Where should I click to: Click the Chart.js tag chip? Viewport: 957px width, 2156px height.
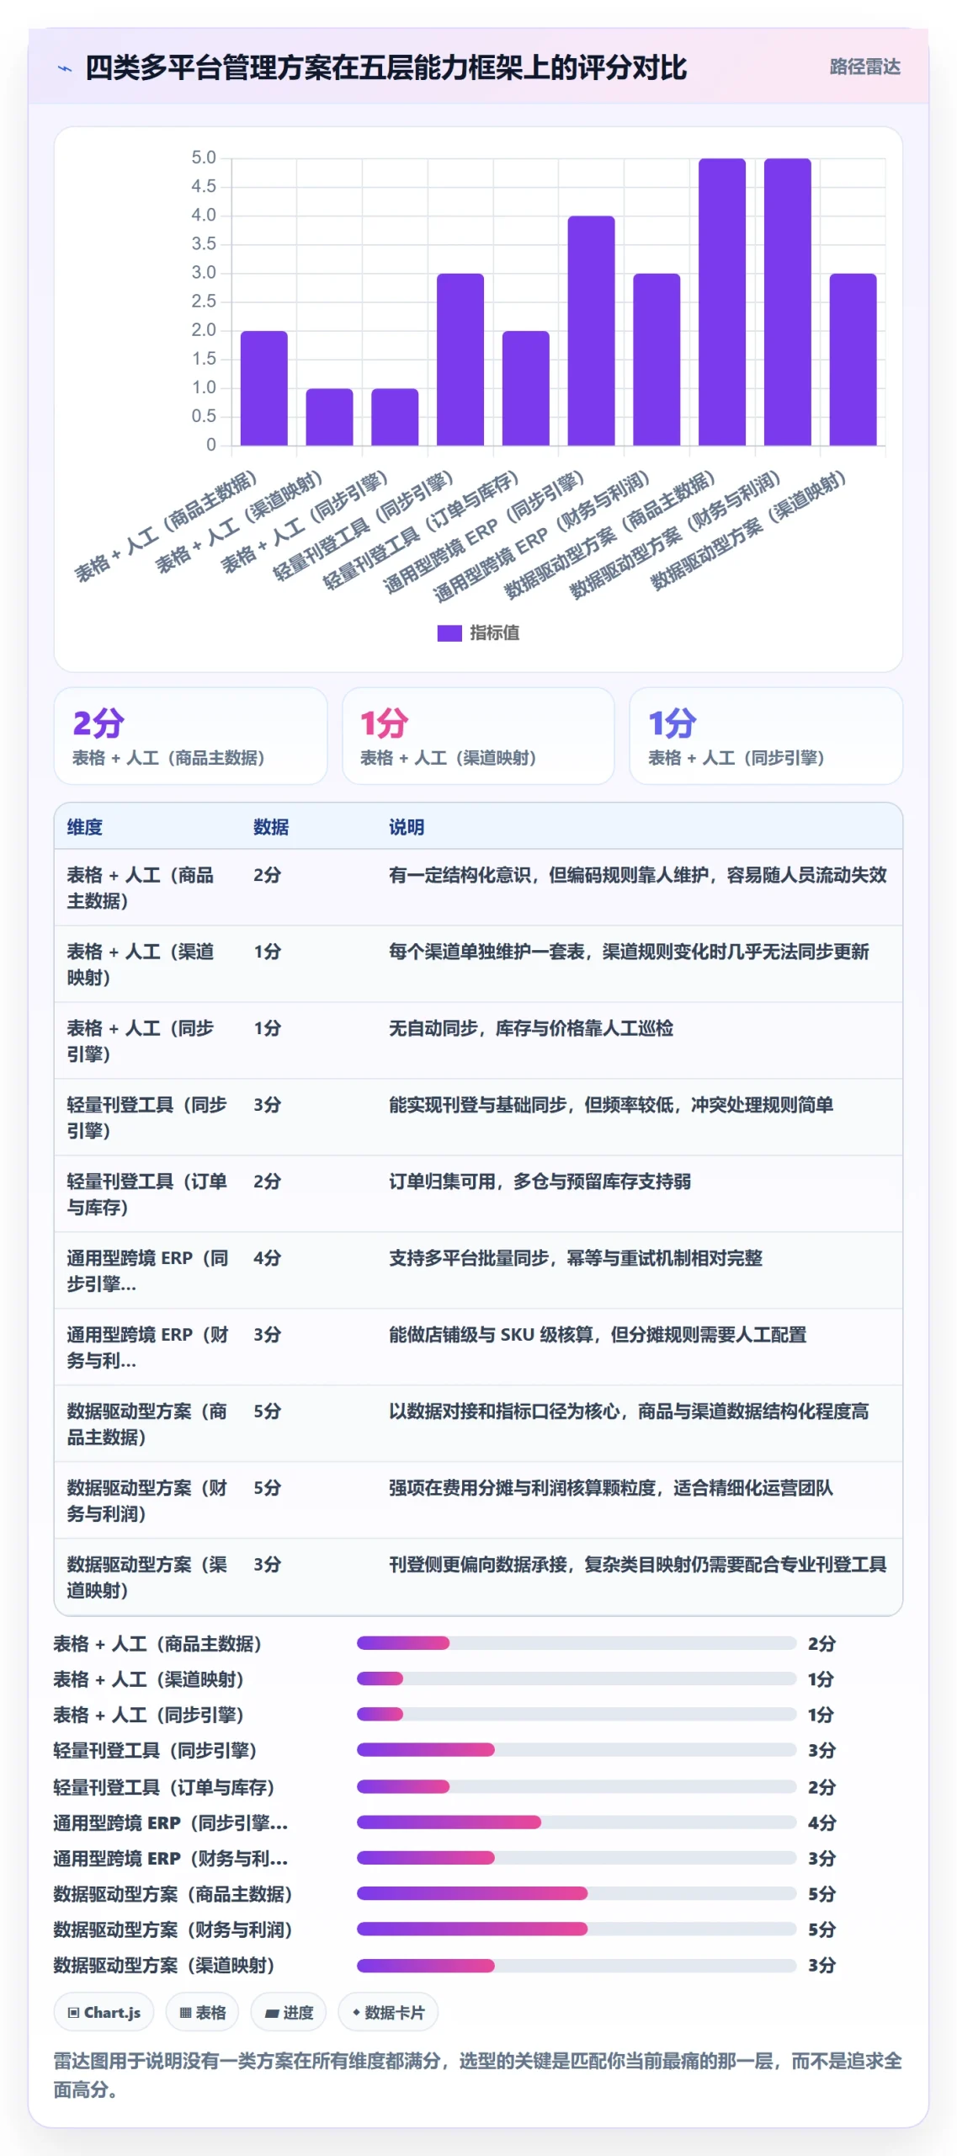[104, 2012]
